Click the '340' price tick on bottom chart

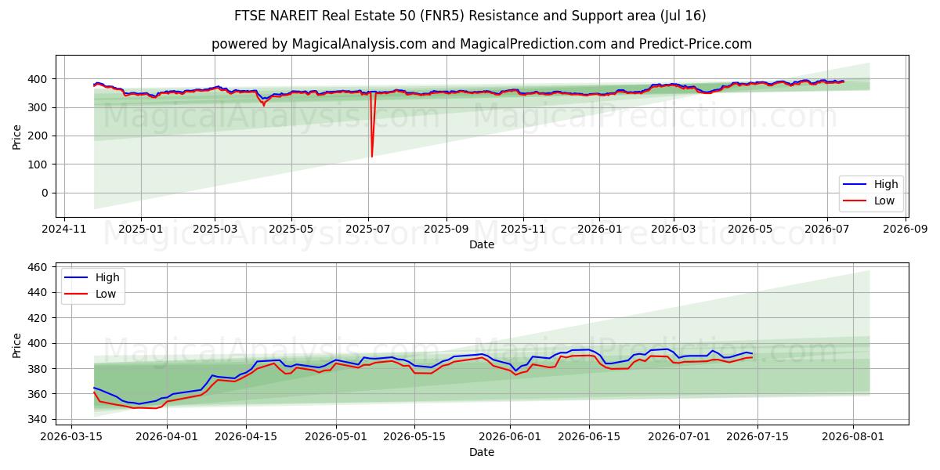point(39,420)
